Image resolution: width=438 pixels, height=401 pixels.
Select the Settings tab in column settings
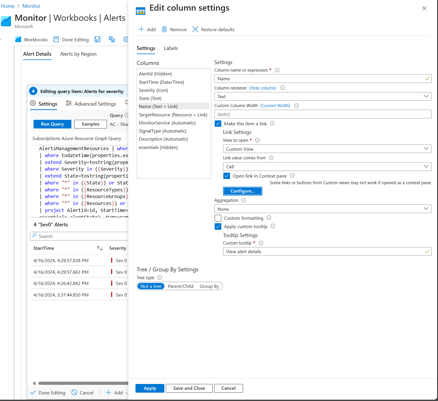click(146, 48)
